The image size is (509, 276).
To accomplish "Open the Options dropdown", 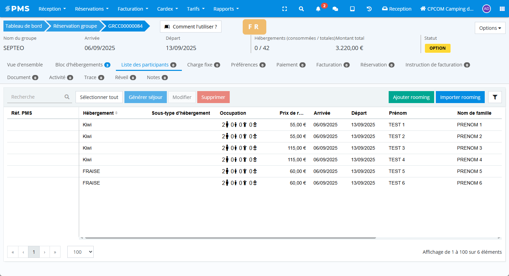I will (490, 28).
